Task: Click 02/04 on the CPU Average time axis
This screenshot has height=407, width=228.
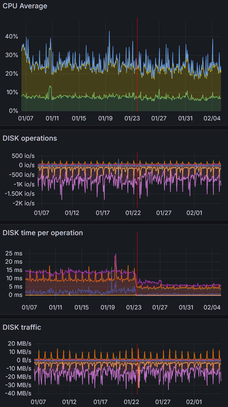Action: 212,118
